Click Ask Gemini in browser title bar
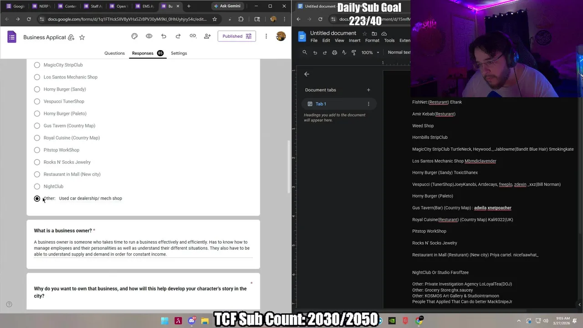Viewport: 583px width, 328px height. pyautogui.click(x=227, y=6)
